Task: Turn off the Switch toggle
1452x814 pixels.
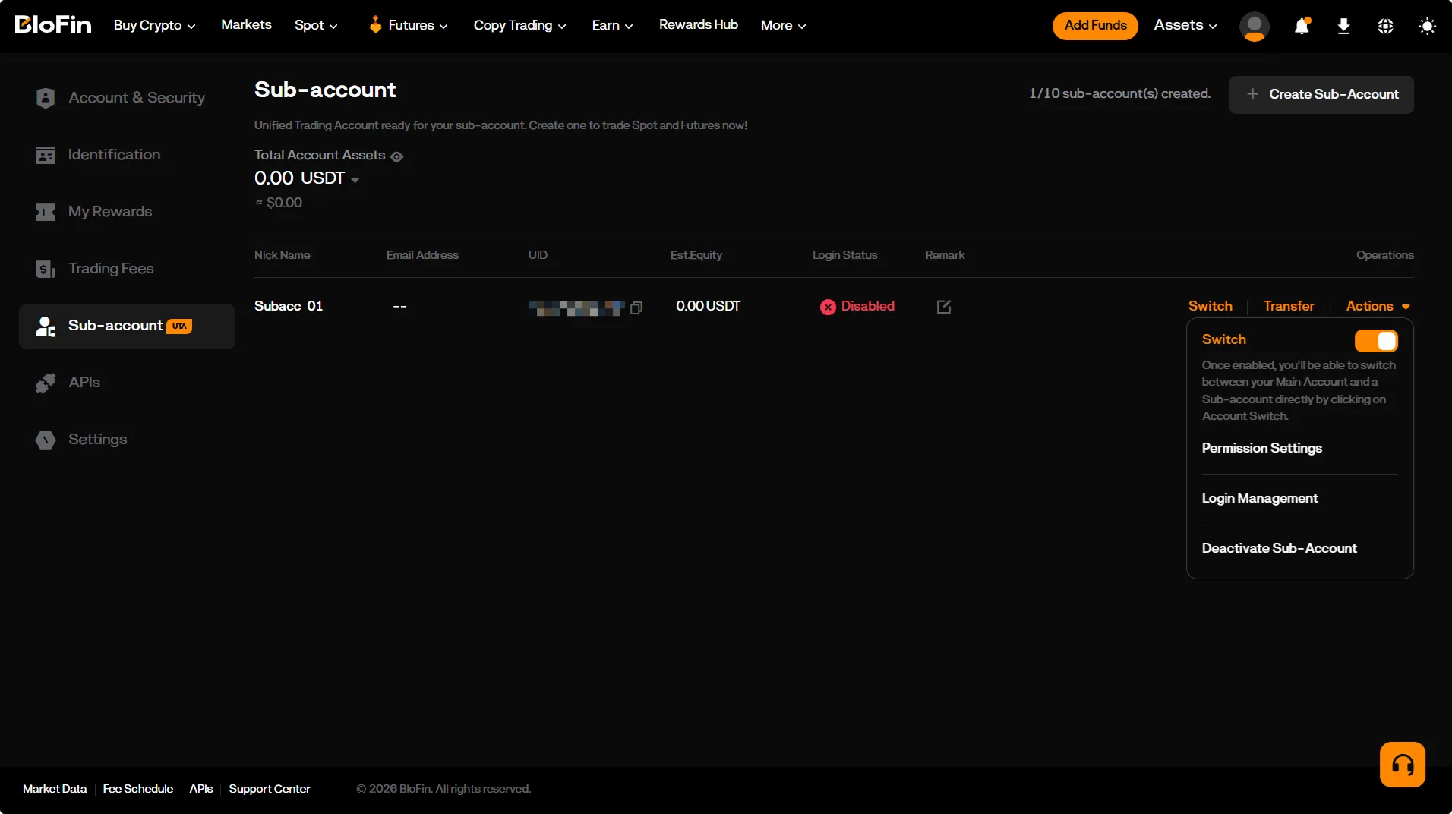Action: tap(1376, 341)
